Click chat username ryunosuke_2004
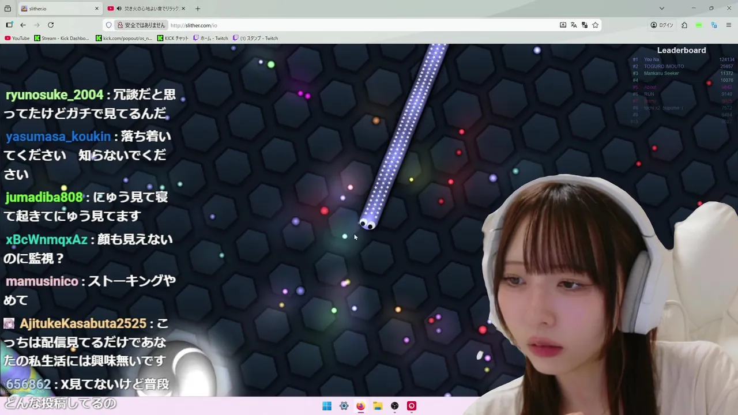The width and height of the screenshot is (738, 415). [x=54, y=95]
